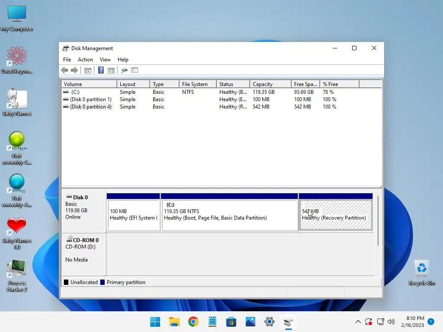Select the CD-ROM 0 label panel
Image resolution: width=443 pixels, height=332 pixels.
pos(83,255)
